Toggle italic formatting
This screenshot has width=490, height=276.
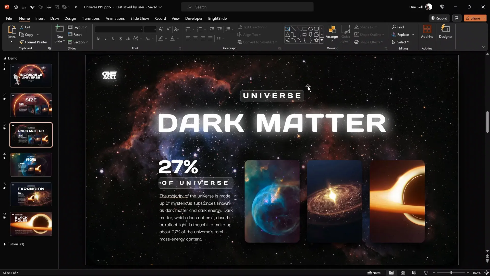point(106,39)
